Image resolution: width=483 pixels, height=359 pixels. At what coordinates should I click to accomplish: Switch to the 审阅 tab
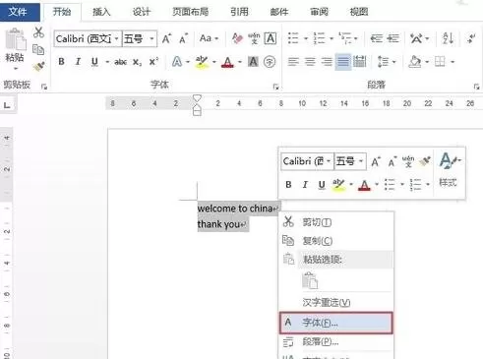319,12
